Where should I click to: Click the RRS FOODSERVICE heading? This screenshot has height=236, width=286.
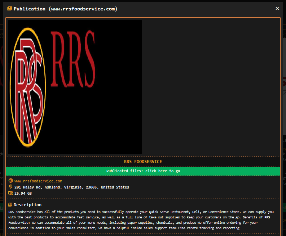pyautogui.click(x=143, y=162)
